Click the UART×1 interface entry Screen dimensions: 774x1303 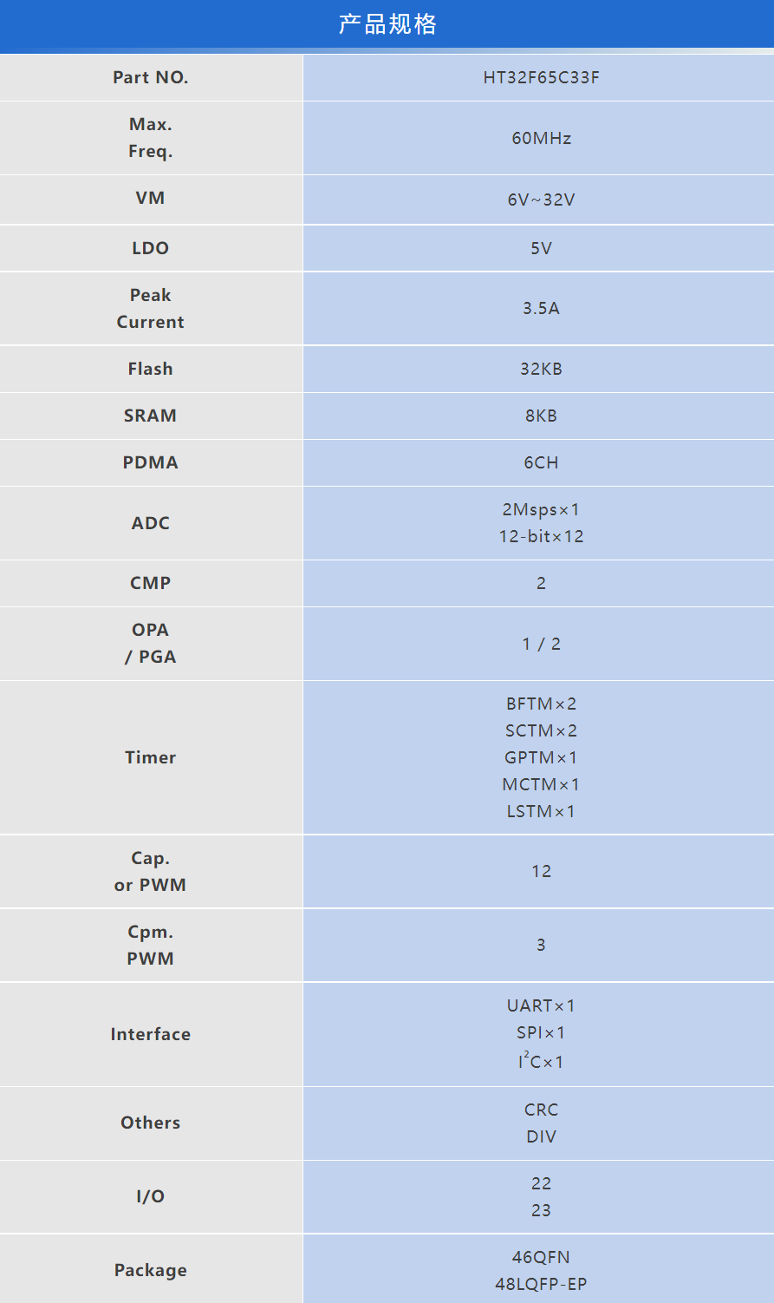(541, 1005)
